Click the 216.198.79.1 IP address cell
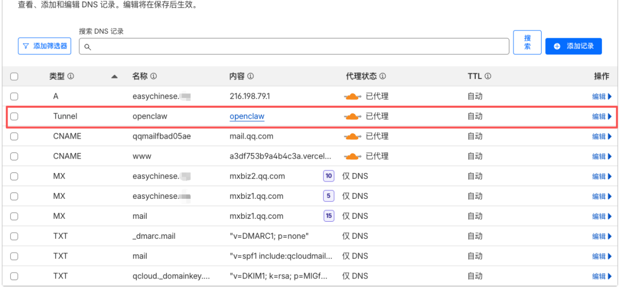Screen dimensions: 619x287 [x=249, y=96]
